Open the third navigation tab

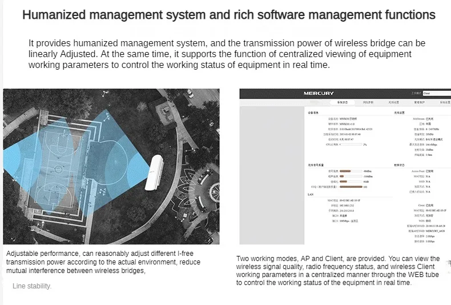pyautogui.click(x=393, y=102)
